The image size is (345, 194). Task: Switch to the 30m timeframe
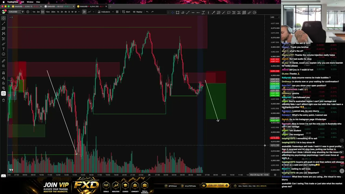click(x=53, y=12)
